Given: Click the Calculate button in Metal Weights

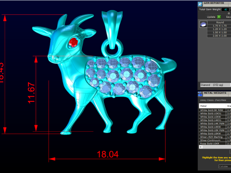Looking at the screenshot, I should click(225, 166).
